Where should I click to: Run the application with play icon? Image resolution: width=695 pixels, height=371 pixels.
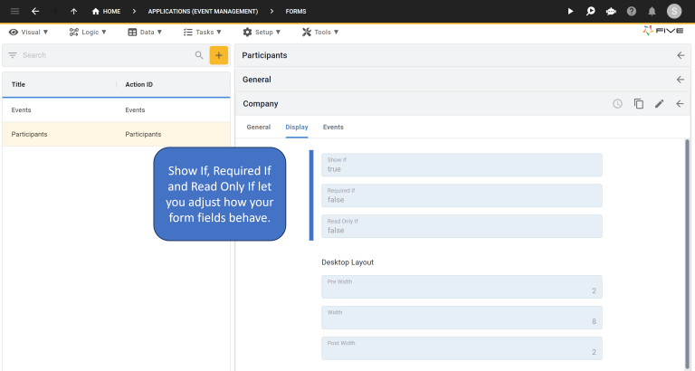(570, 11)
